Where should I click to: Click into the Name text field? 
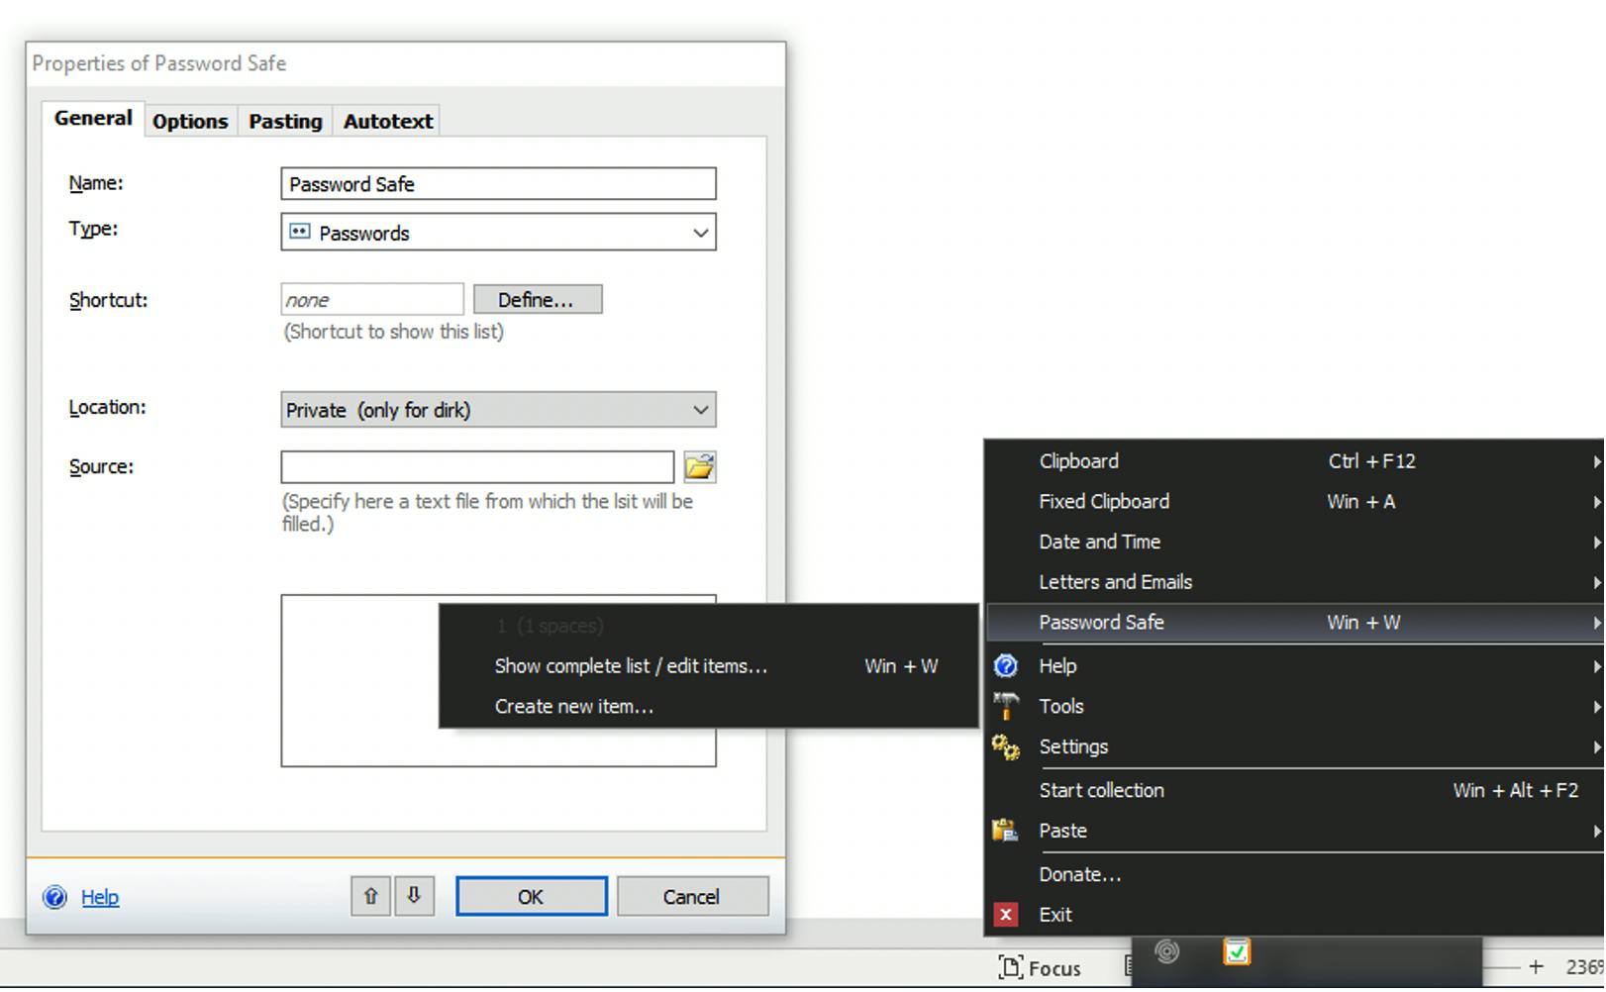498,184
